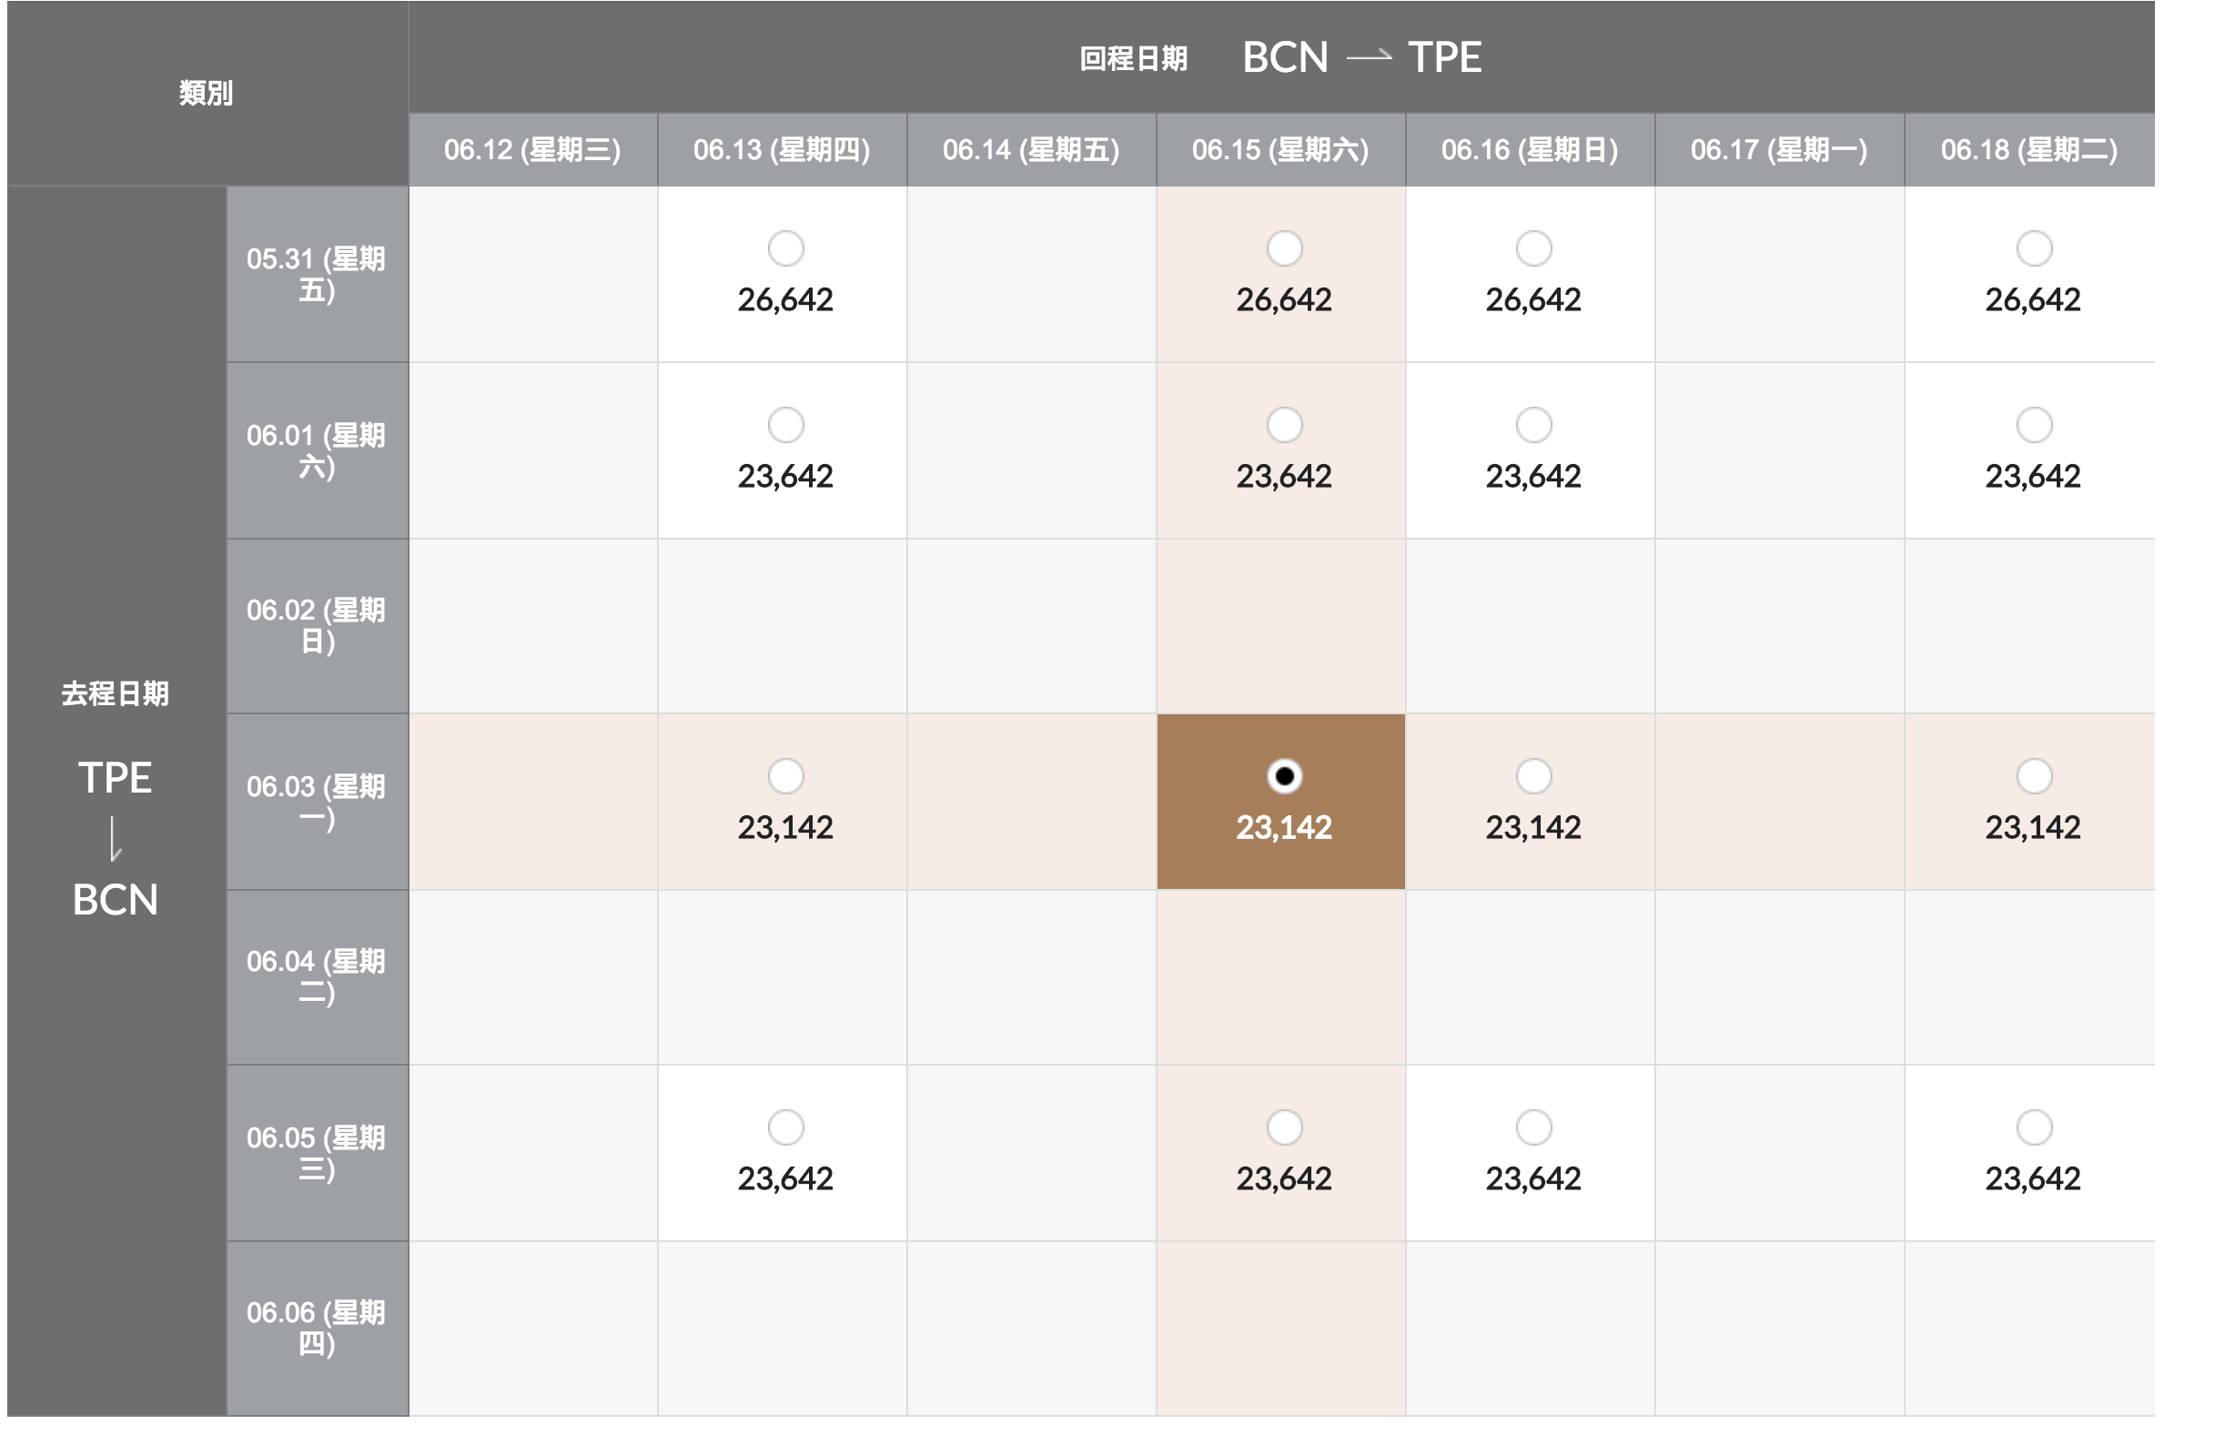
Task: Select 06.01 departure with 06.18 return fare
Action: (x=2033, y=425)
